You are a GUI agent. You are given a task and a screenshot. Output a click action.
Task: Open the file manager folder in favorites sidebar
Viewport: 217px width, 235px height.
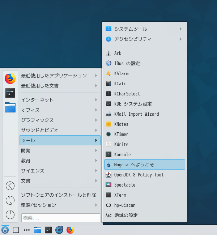tap(10, 107)
